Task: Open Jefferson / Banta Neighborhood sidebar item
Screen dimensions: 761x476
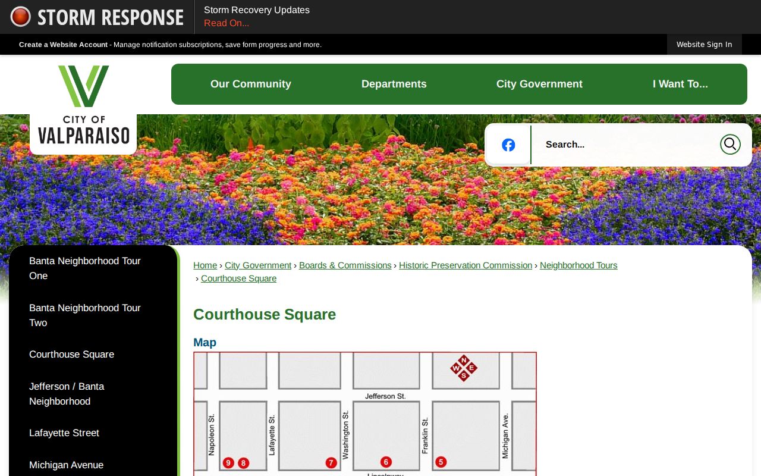Action: [93, 394]
